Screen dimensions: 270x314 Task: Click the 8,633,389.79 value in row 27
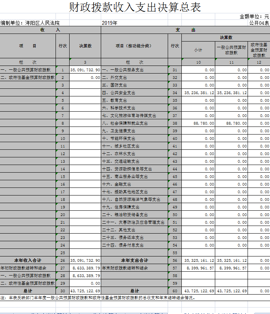[x=85, y=268]
